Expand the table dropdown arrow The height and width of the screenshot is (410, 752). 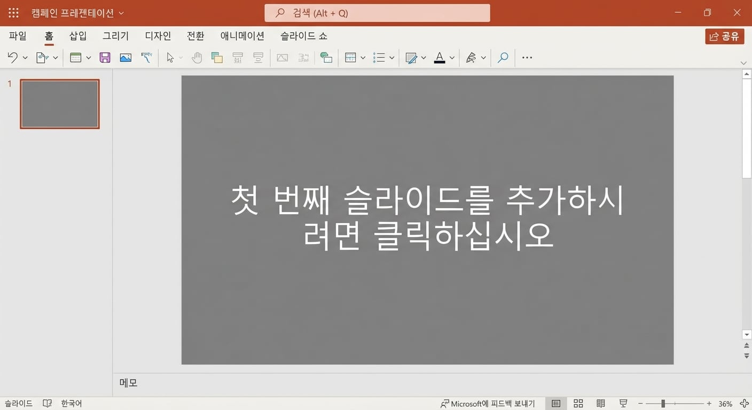pyautogui.click(x=363, y=58)
